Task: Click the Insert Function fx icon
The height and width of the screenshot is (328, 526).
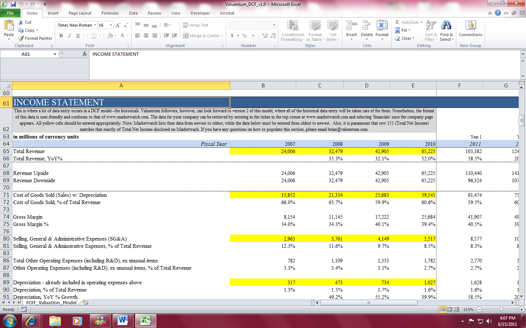Action: click(x=85, y=54)
